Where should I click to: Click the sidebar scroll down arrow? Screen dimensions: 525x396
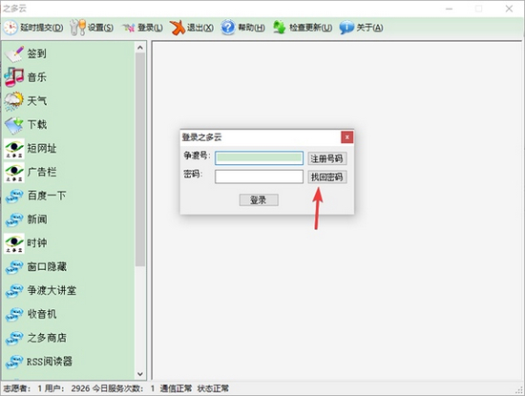140,374
